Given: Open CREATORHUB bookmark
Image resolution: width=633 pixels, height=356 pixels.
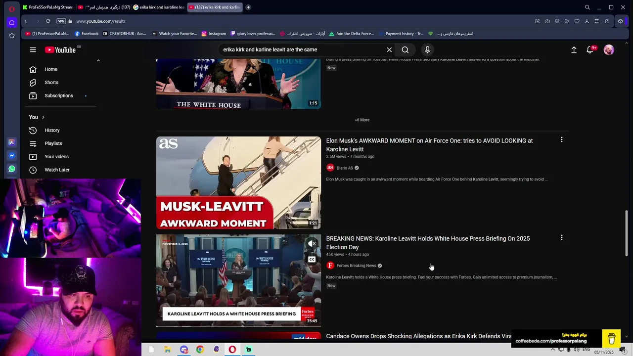Looking at the screenshot, I should point(125,34).
